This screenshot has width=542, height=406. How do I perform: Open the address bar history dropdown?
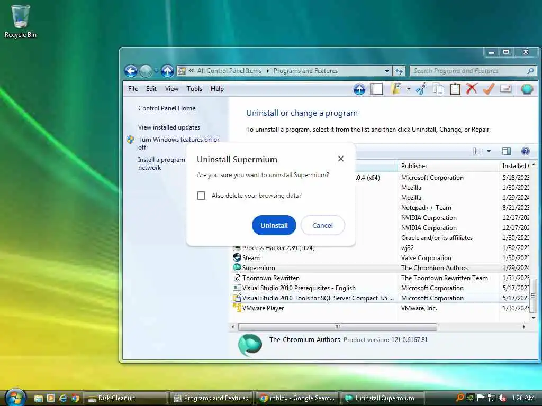(x=387, y=71)
